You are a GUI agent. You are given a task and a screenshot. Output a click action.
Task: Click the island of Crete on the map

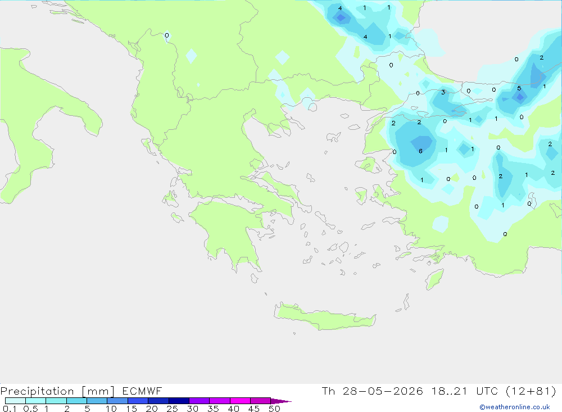click(x=324, y=318)
